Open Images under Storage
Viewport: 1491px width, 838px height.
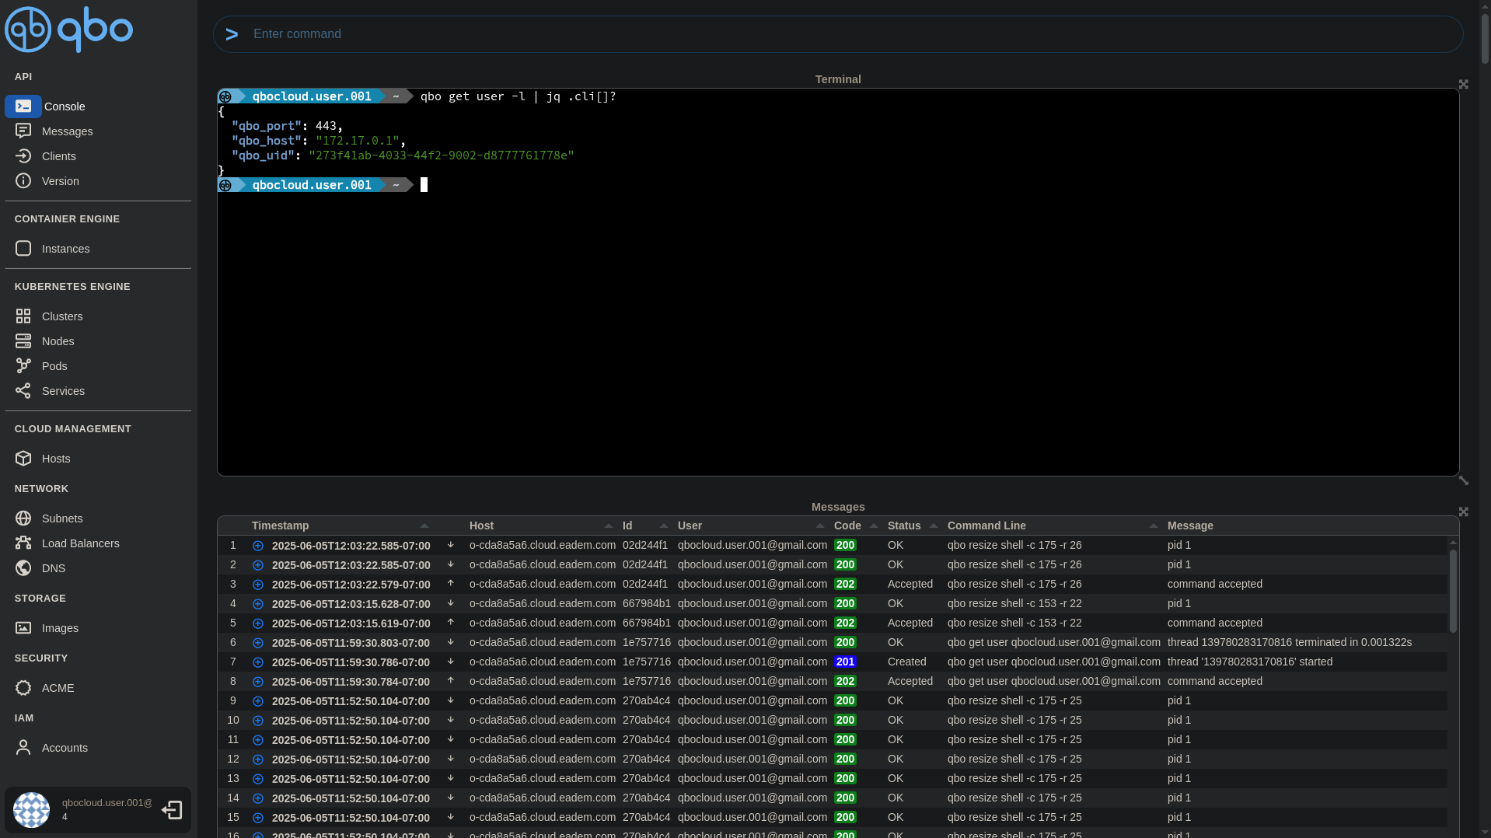coord(23,627)
